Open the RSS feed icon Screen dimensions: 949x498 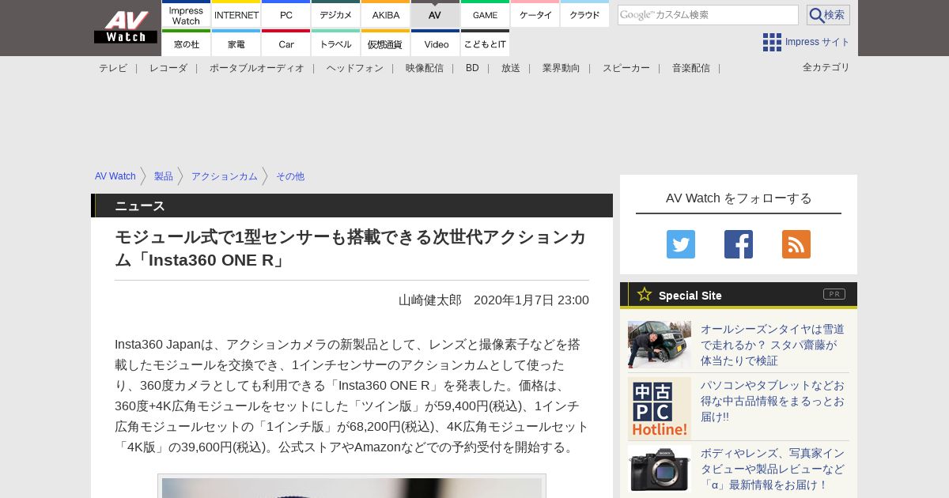pos(796,244)
